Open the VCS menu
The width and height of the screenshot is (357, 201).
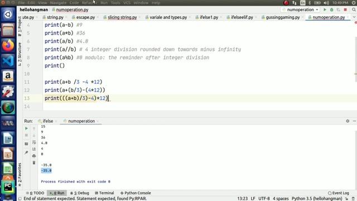(127, 3)
